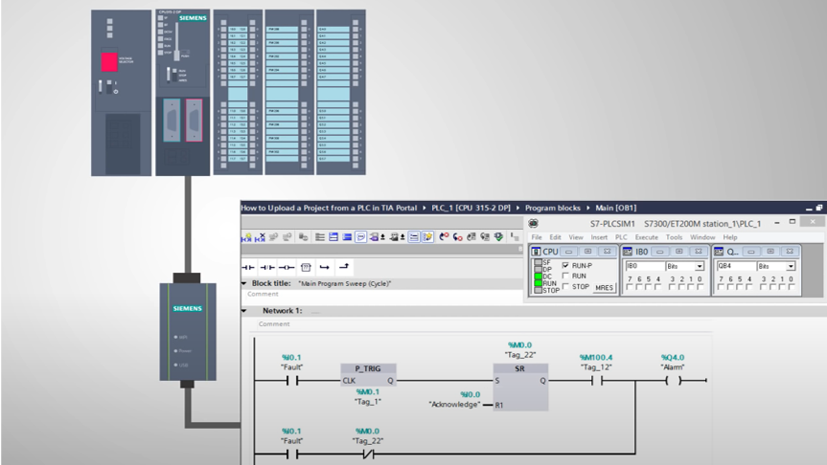Click the Open branch instruction icon
Screen dimensions: 827x465
click(x=324, y=268)
